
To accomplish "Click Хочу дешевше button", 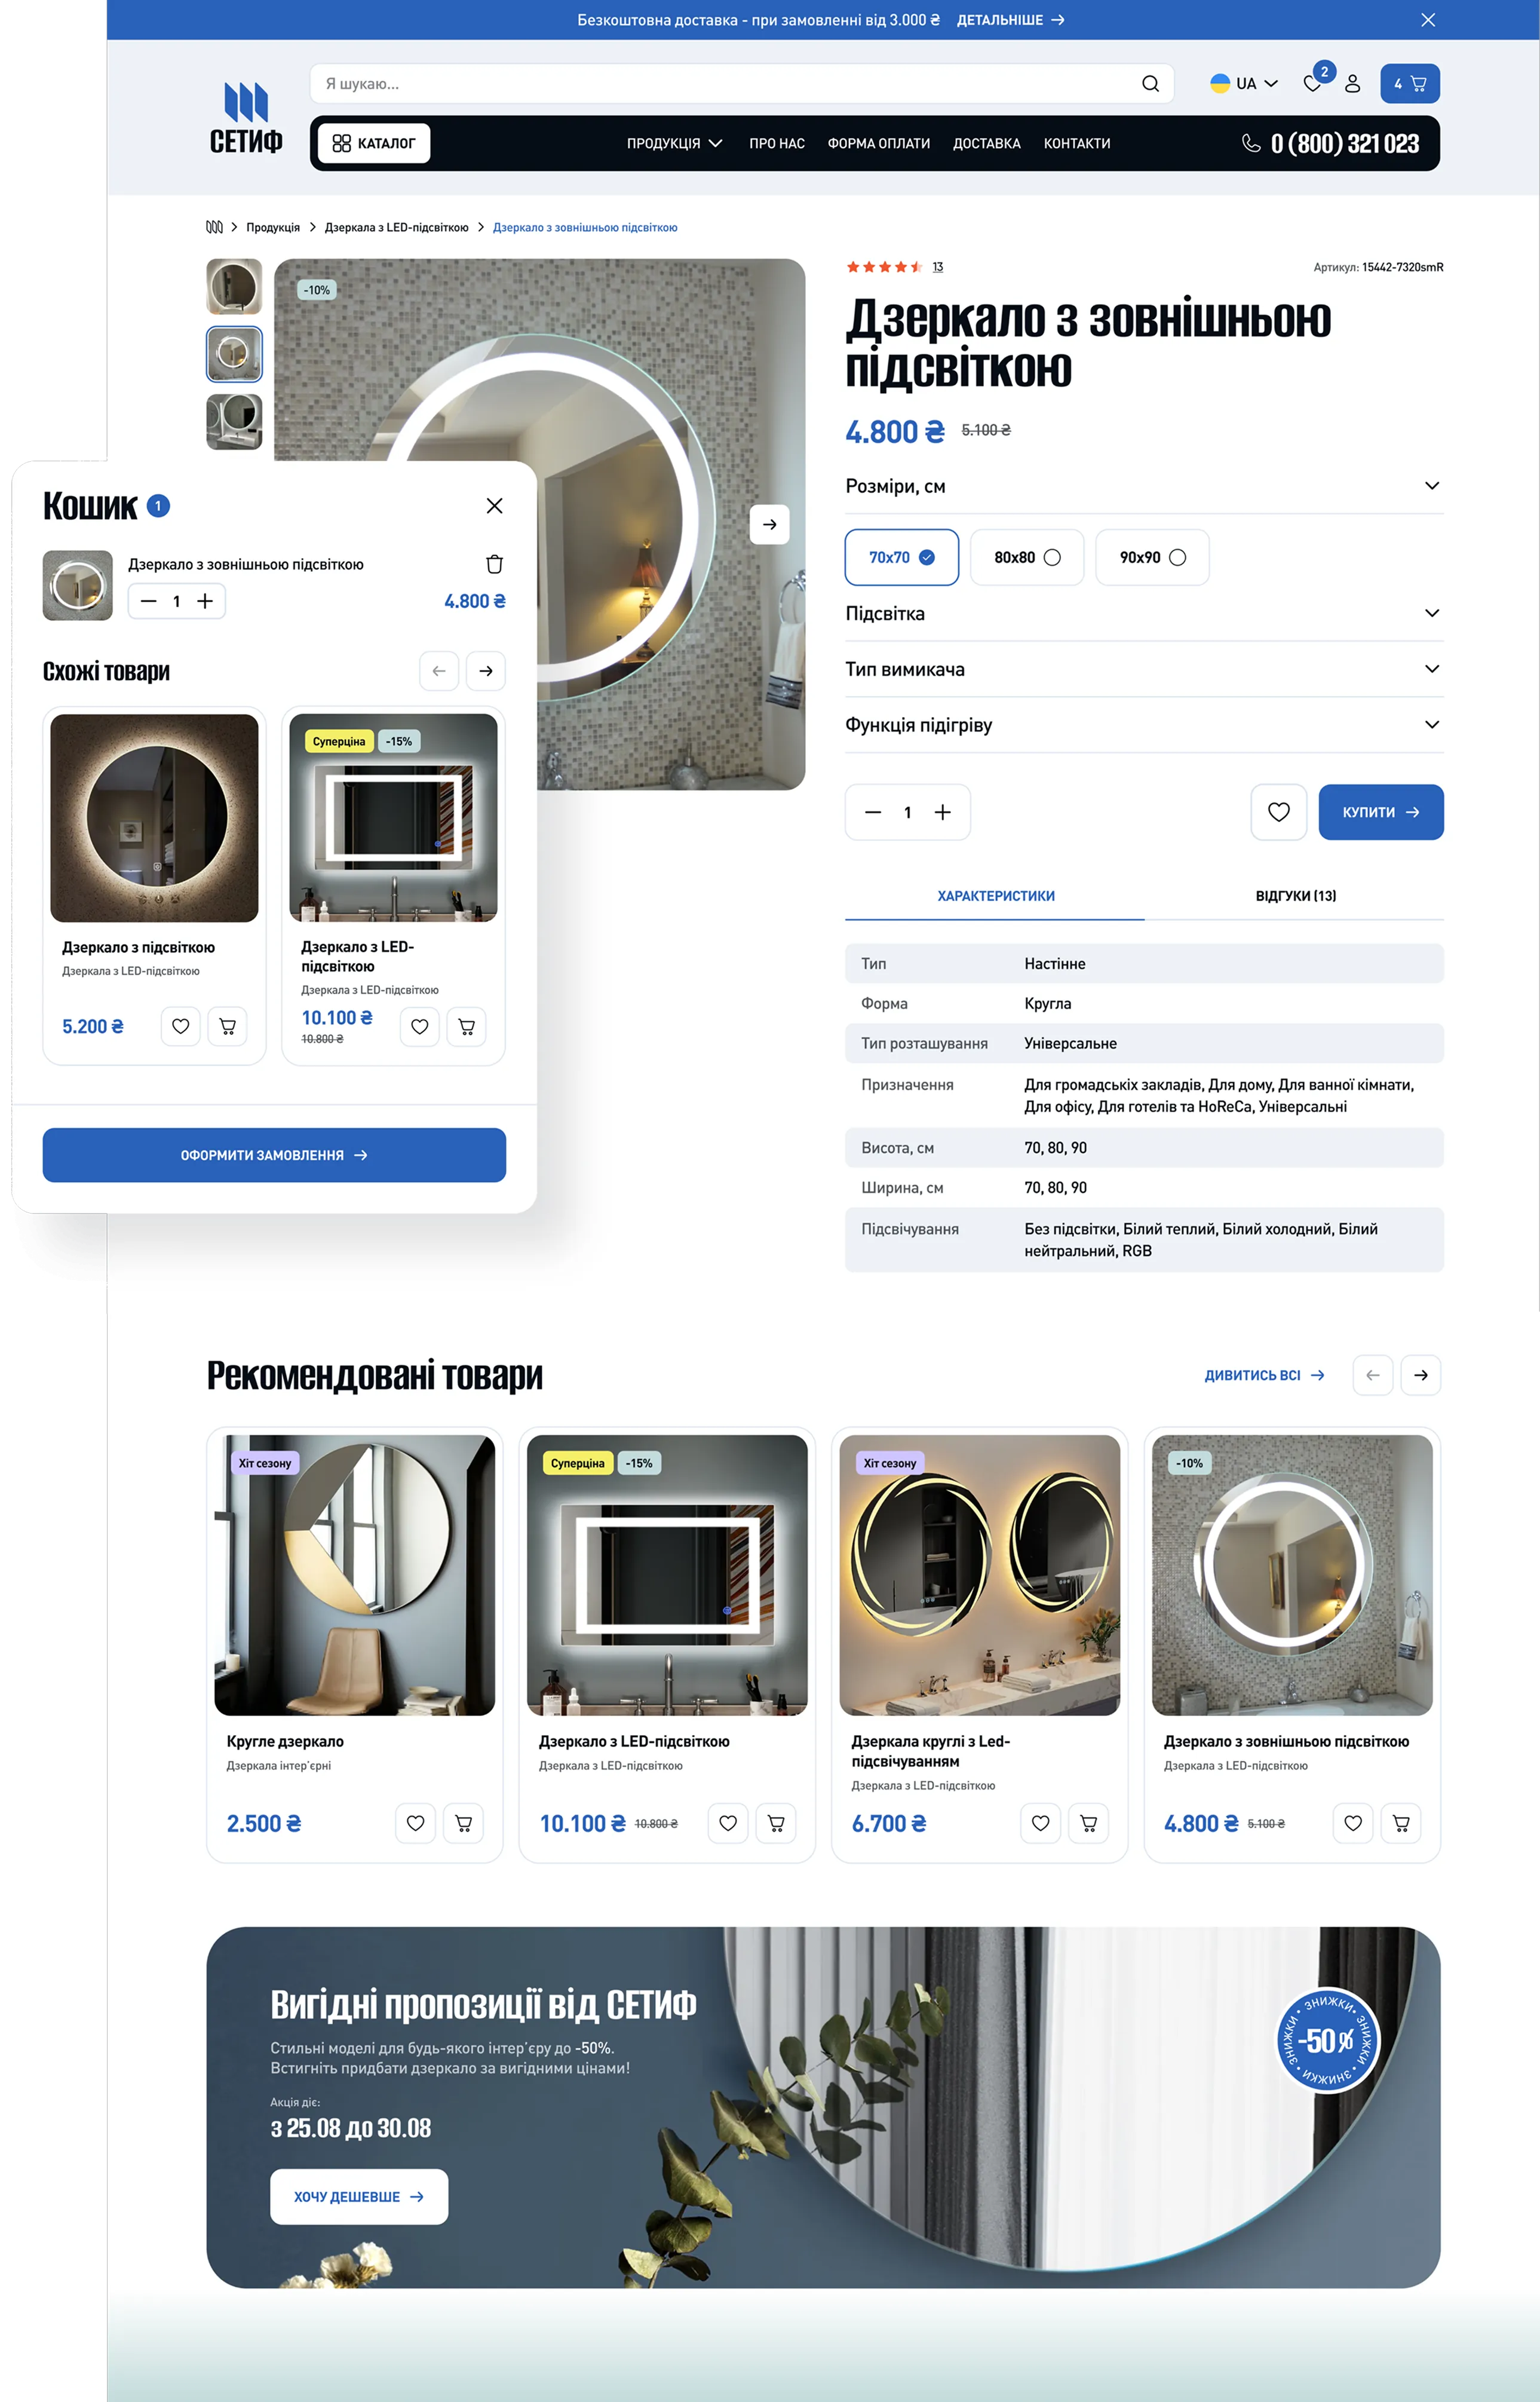I will click(359, 2197).
